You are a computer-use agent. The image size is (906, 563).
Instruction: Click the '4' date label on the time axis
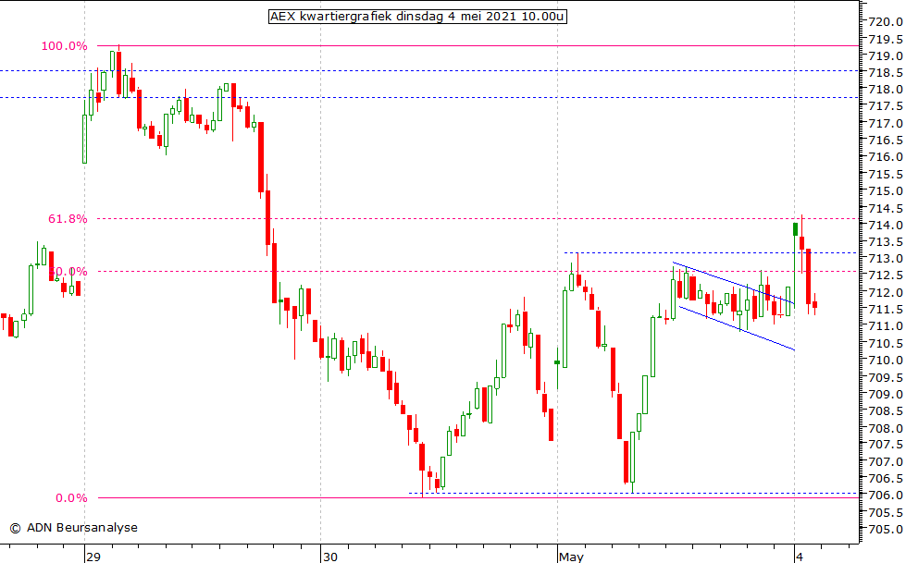[x=800, y=557]
